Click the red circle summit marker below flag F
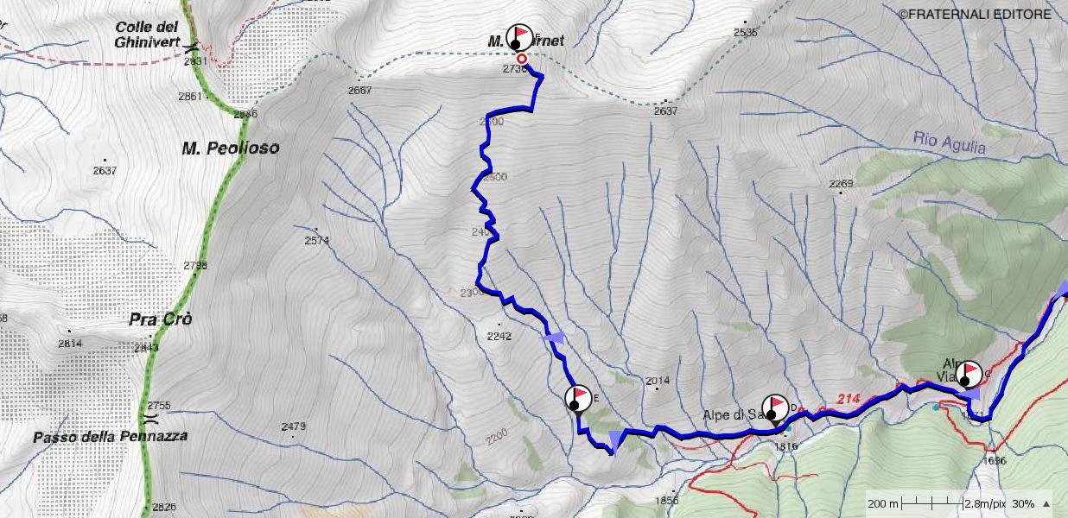The height and width of the screenshot is (518, 1068). (522, 59)
